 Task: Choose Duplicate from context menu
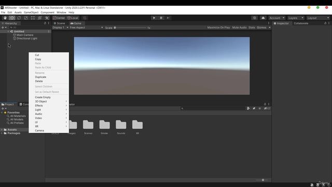[x=49, y=77]
